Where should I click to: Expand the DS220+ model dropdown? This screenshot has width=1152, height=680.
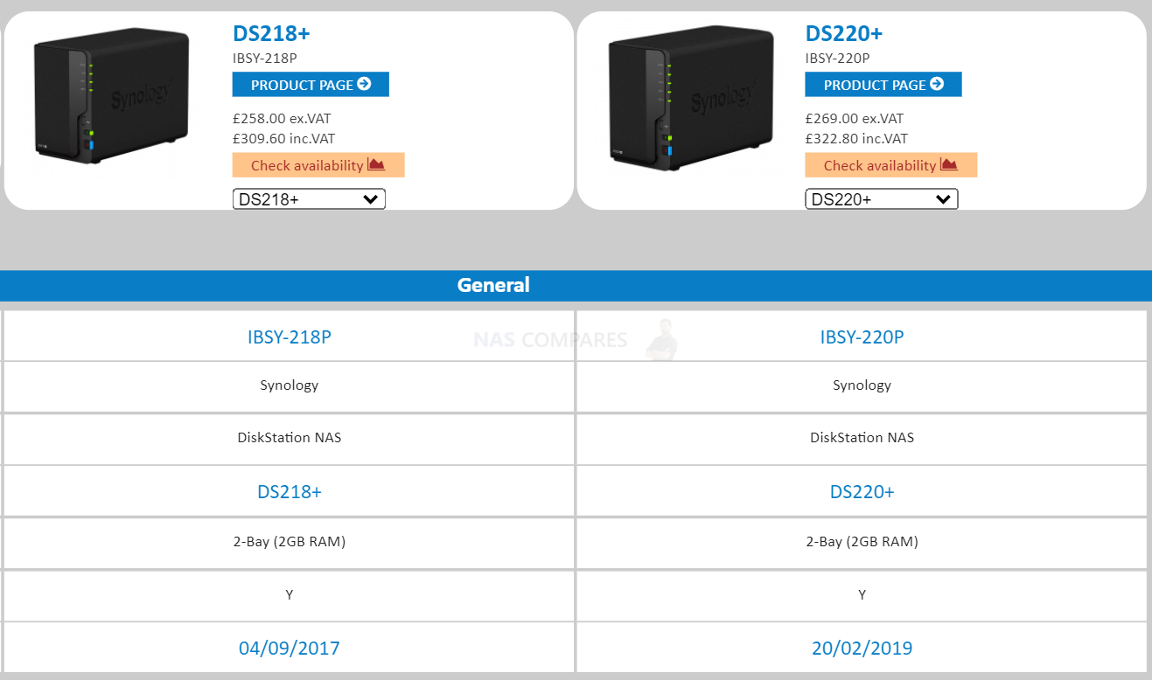tap(882, 199)
